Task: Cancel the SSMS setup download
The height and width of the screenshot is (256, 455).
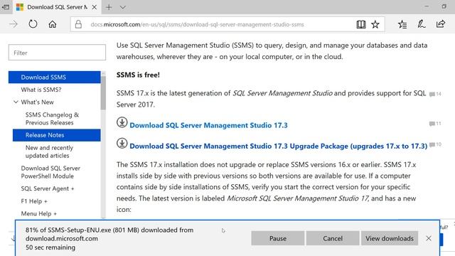Action: coord(333,238)
